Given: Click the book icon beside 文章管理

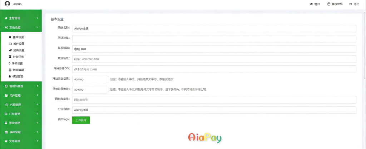Looking at the screenshot, I should [x=6, y=141].
